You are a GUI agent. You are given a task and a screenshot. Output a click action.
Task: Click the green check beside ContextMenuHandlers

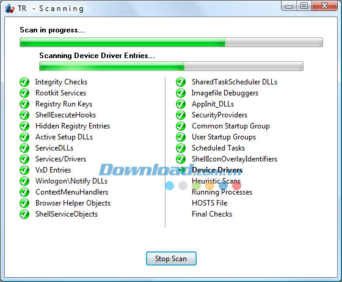tap(24, 192)
